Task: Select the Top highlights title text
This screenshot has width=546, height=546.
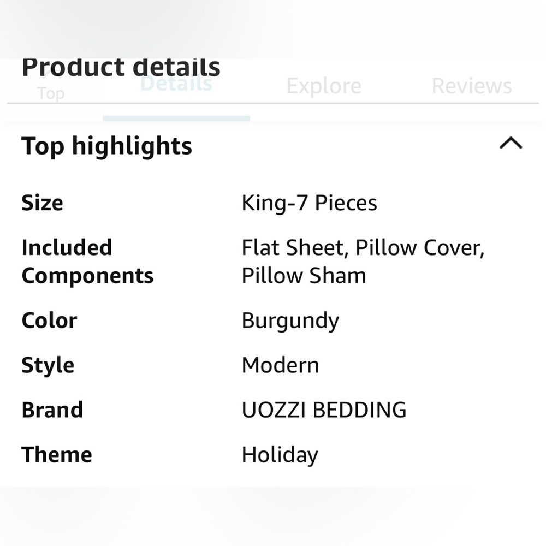Action: pyautogui.click(x=106, y=145)
